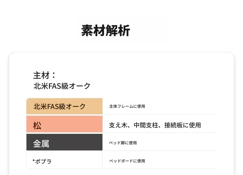The image size is (243, 175).
Task: Click the ベッドボードに使用 description
Action: [x=127, y=161]
